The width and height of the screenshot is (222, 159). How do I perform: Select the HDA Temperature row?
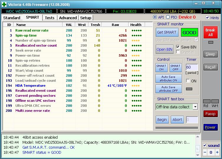[x=78, y=86]
